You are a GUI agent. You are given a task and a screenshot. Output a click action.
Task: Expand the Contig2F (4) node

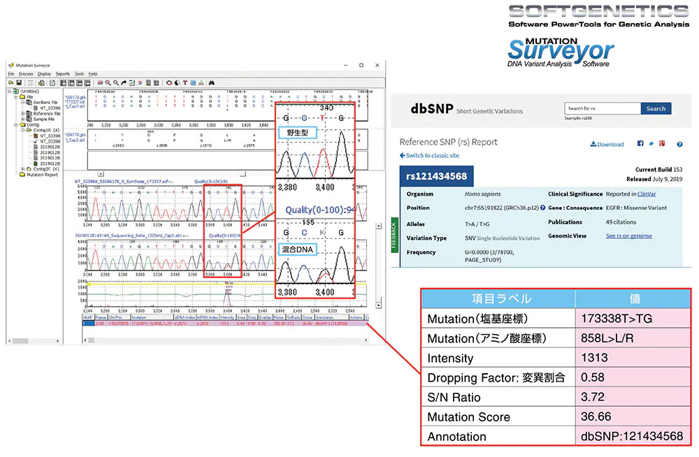[23, 169]
